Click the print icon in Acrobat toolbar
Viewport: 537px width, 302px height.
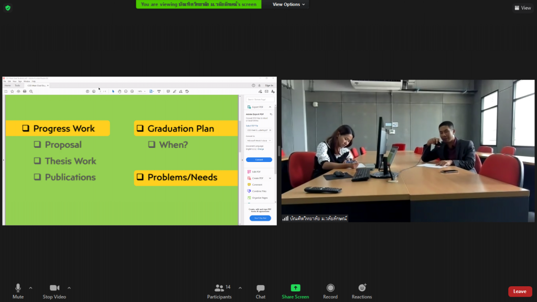pyautogui.click(x=25, y=91)
